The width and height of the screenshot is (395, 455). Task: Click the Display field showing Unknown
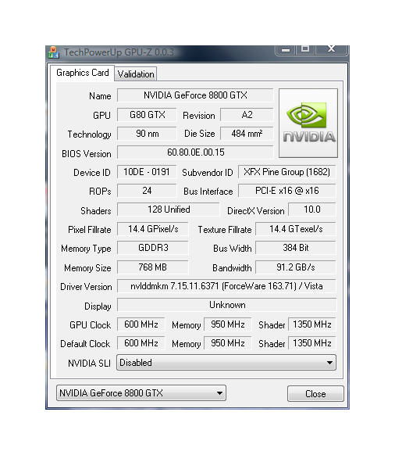226,305
